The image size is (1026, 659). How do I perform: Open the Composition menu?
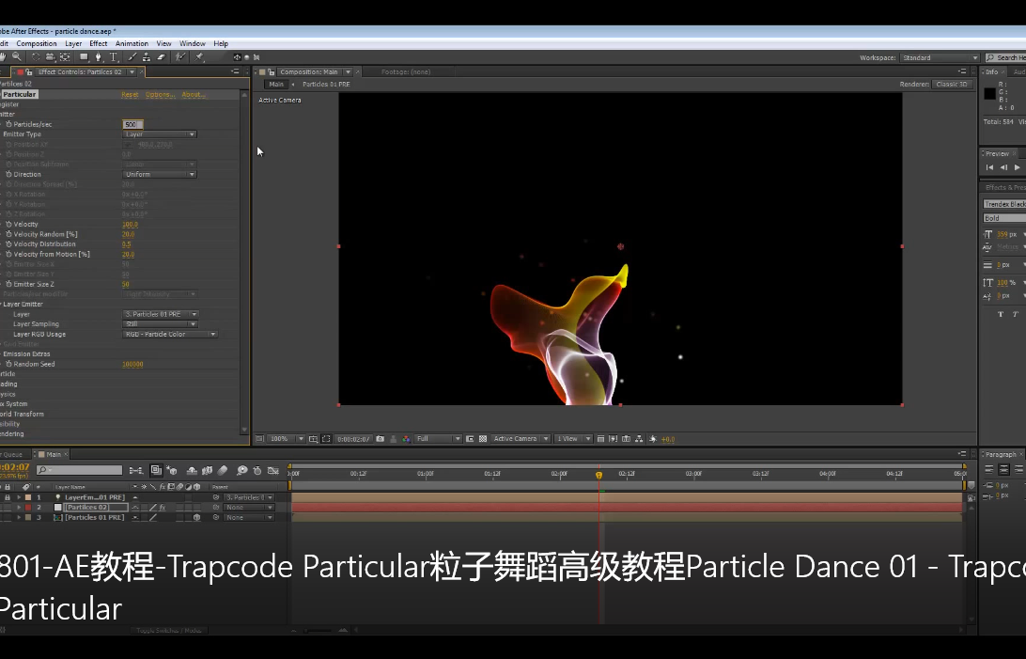[37, 44]
